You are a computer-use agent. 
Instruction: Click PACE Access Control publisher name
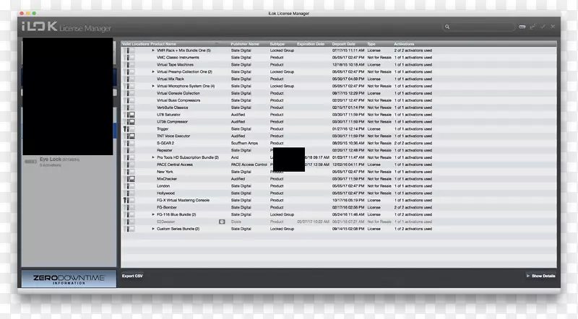coord(249,165)
